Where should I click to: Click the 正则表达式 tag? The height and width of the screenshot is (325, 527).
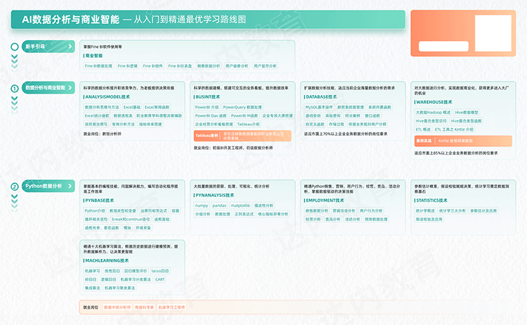click(244, 214)
